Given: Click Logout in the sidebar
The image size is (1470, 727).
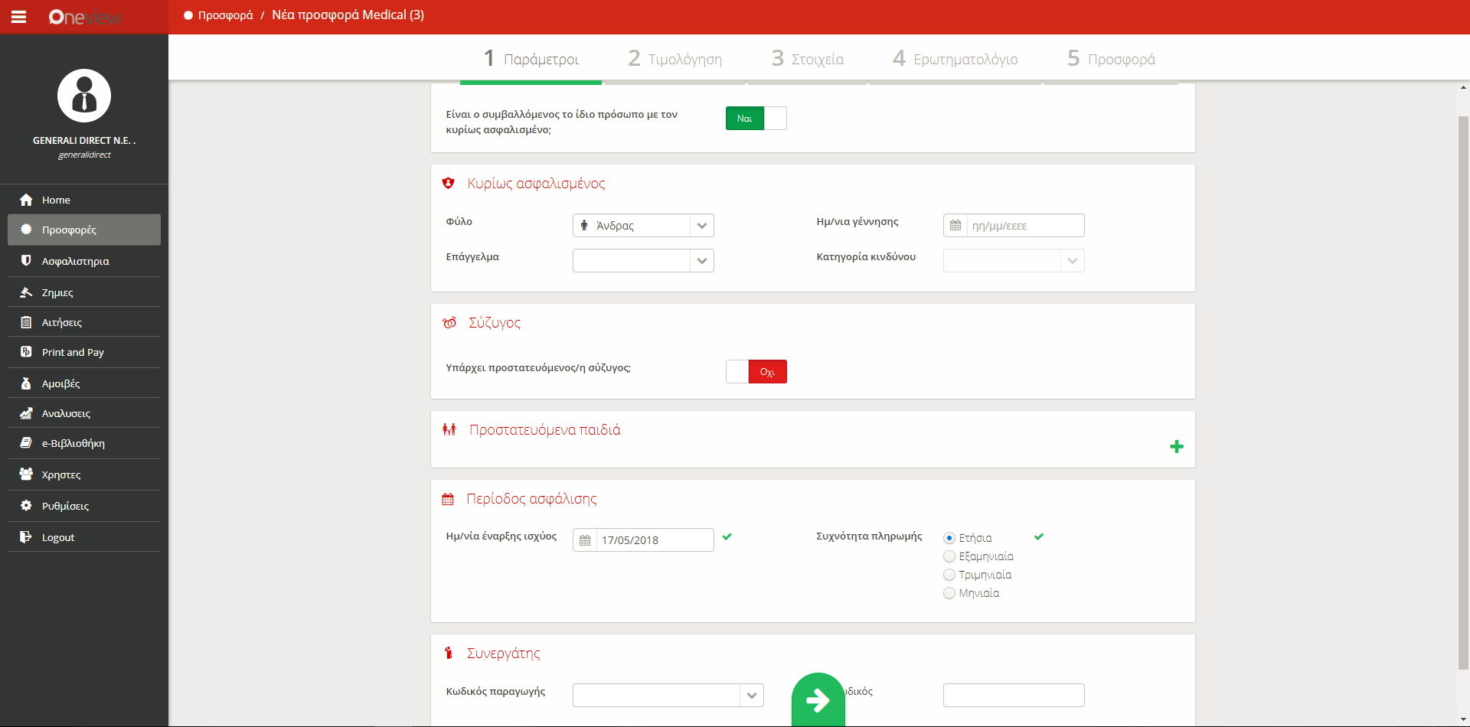Looking at the screenshot, I should [58, 537].
